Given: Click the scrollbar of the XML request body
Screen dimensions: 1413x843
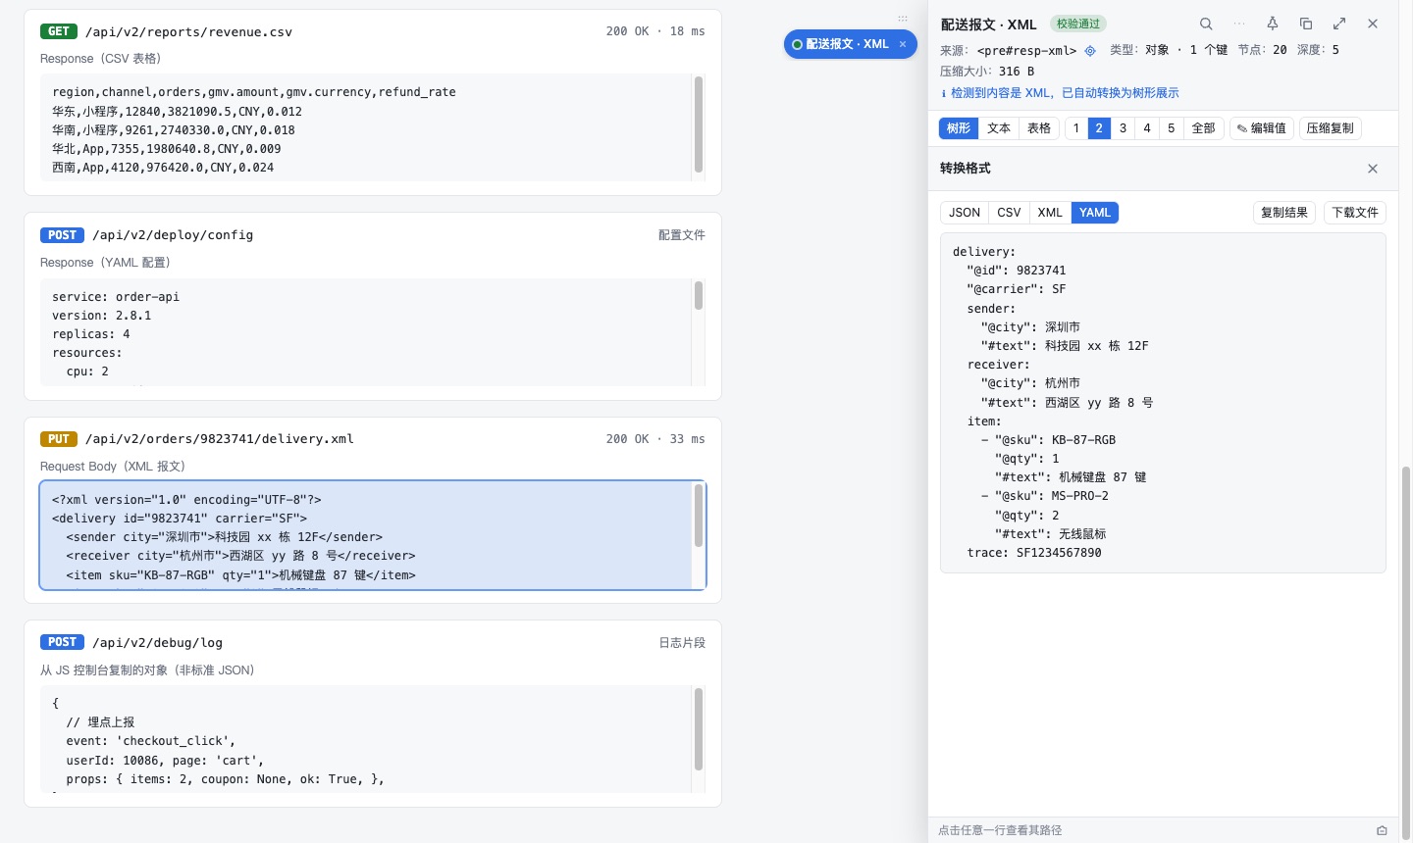Looking at the screenshot, I should 699,516.
